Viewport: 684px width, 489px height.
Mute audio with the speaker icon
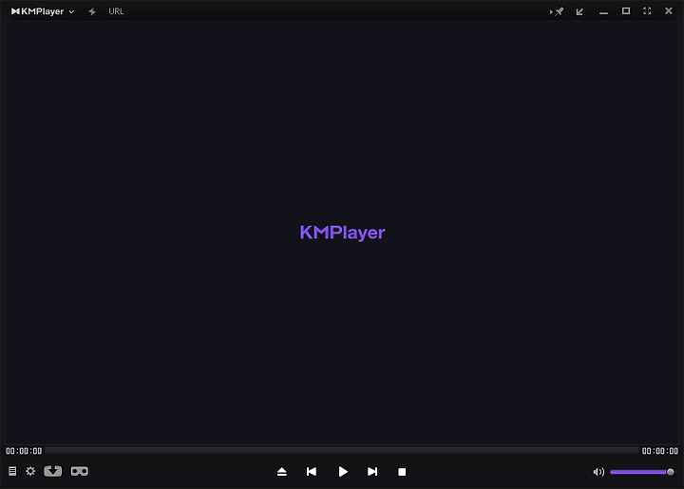pos(598,472)
